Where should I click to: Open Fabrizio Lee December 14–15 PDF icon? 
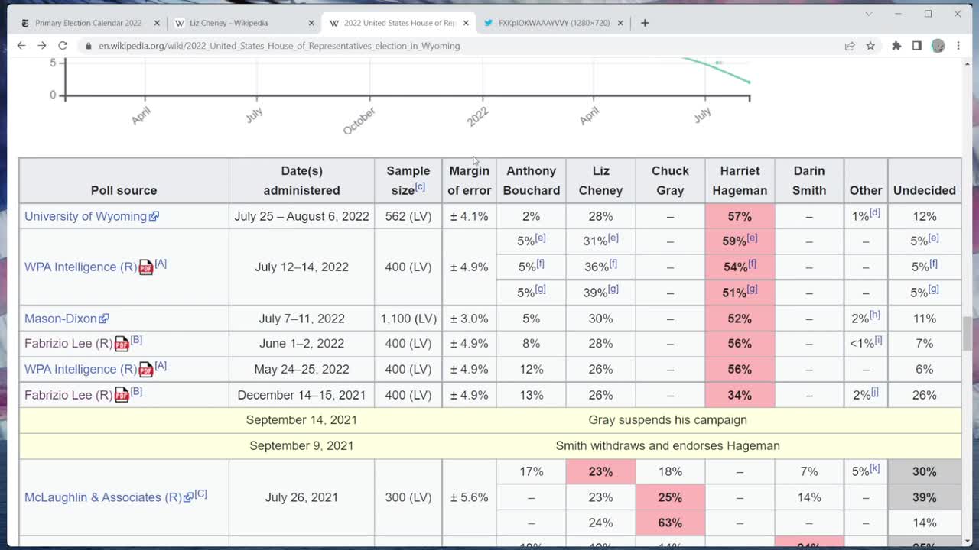click(122, 395)
